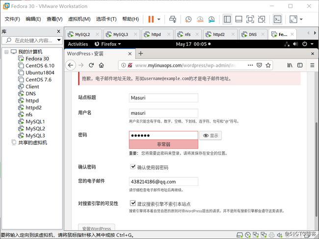The height and width of the screenshot is (239, 319).
Task: Open the Firefox hamburger menu
Action: [x=312, y=65]
